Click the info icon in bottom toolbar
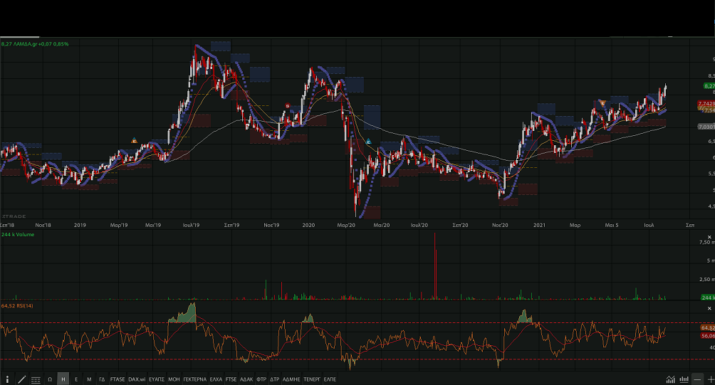 coord(8,379)
